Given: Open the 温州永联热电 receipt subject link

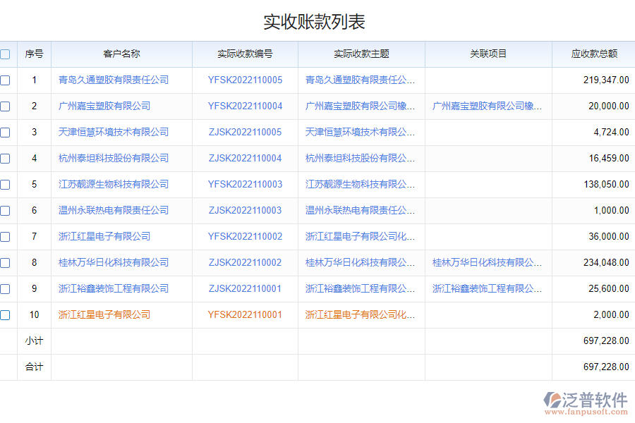Looking at the screenshot, I should 361,210.
